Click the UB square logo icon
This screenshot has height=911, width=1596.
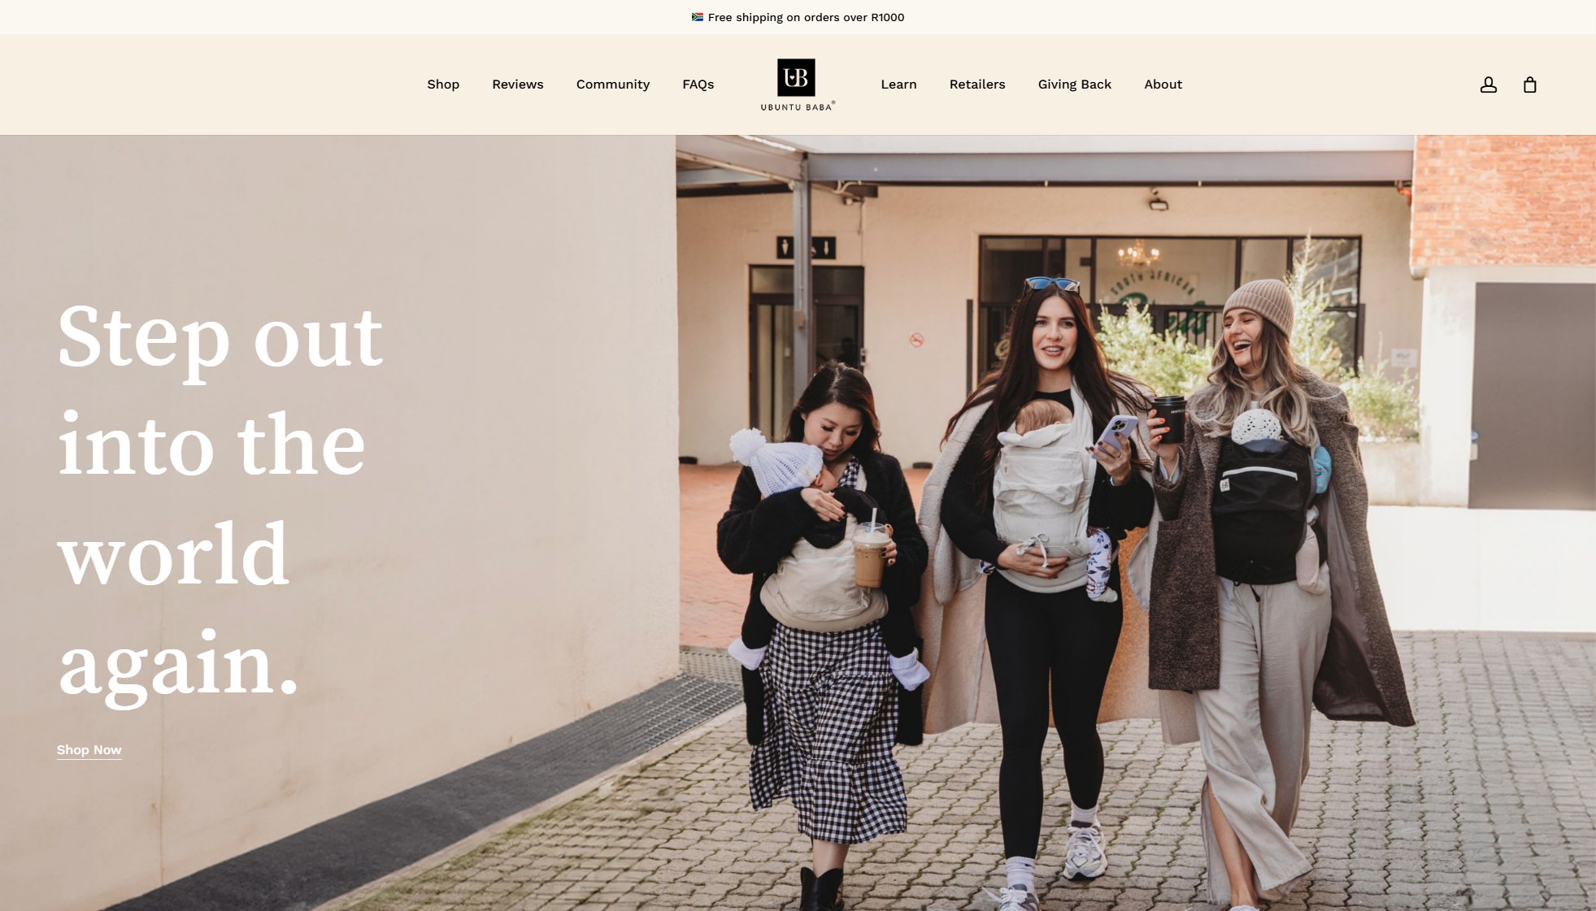pos(796,77)
